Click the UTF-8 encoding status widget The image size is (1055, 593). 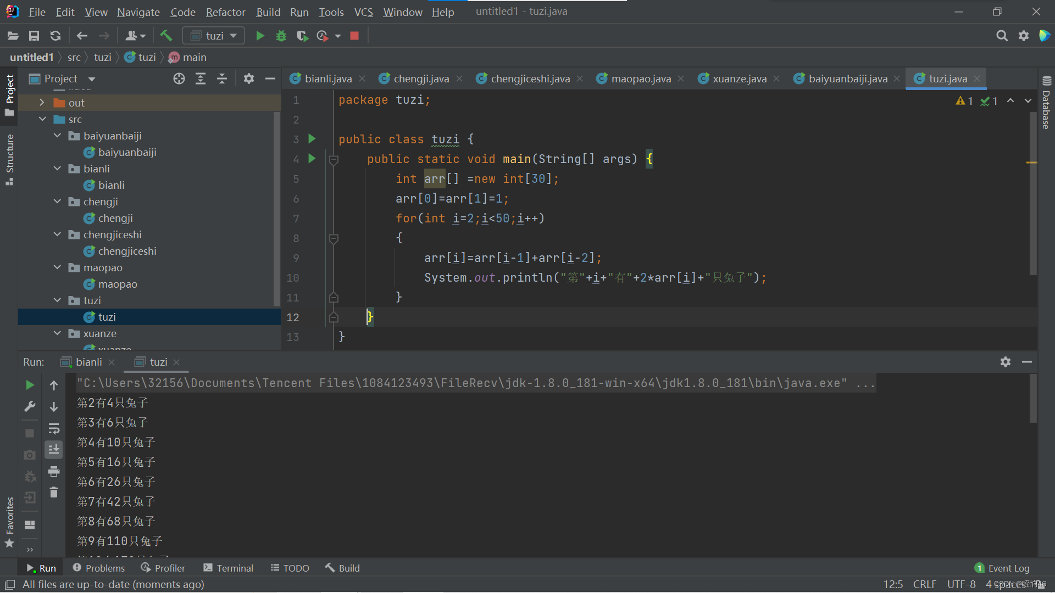coord(961,584)
